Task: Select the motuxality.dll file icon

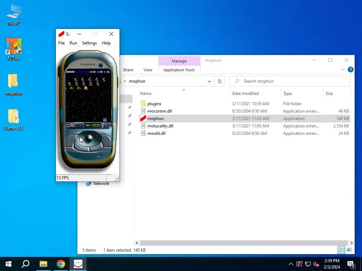Action: (x=143, y=126)
